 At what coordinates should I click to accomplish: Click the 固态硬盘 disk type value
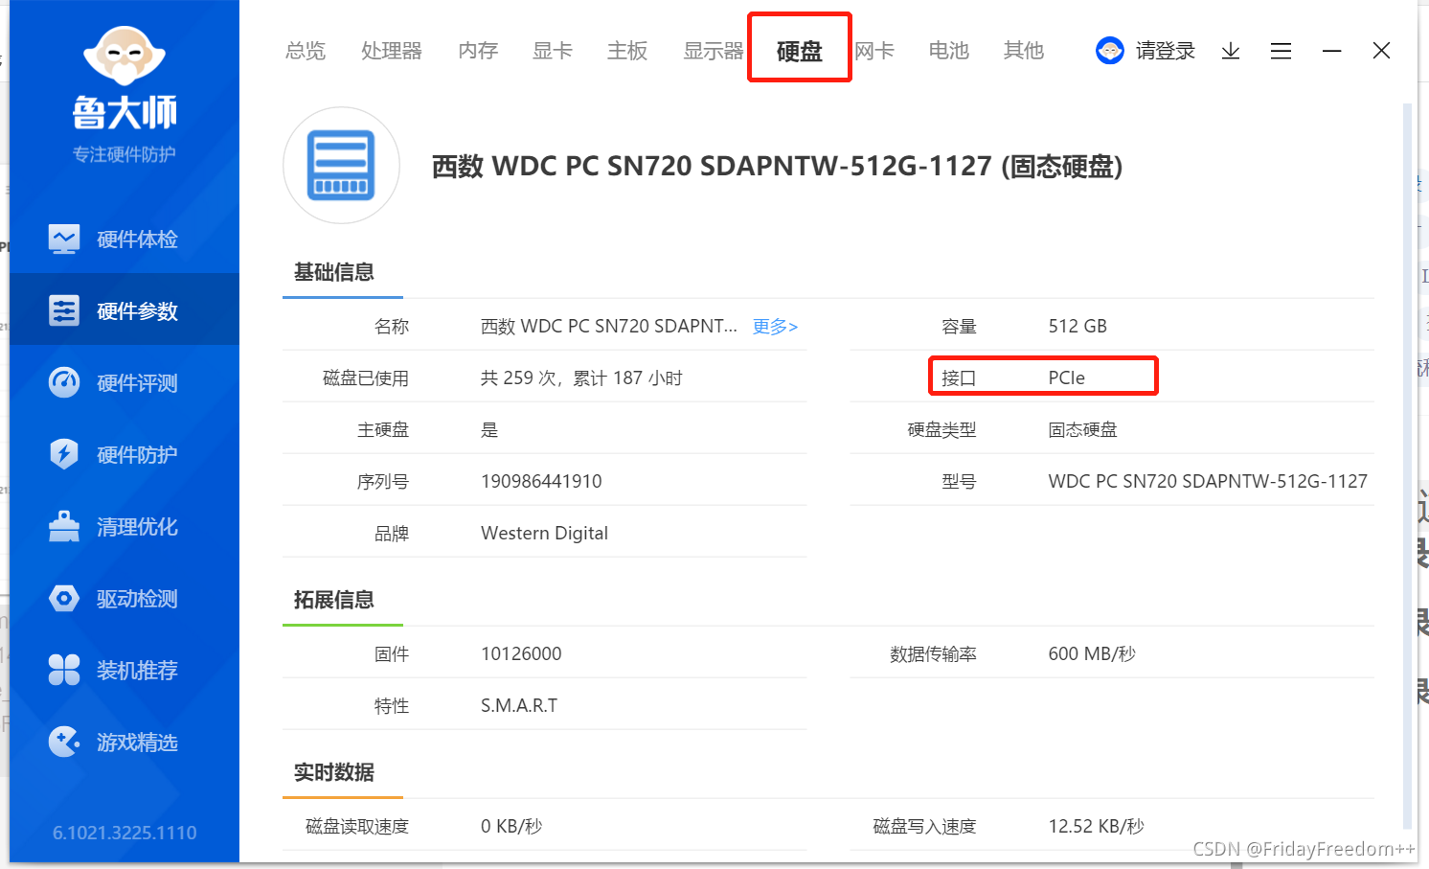coord(1082,429)
